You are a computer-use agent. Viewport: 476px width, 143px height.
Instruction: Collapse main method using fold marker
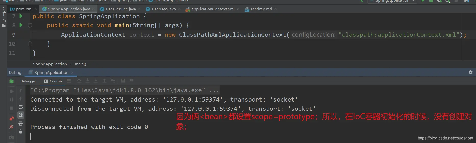[x=30, y=25]
